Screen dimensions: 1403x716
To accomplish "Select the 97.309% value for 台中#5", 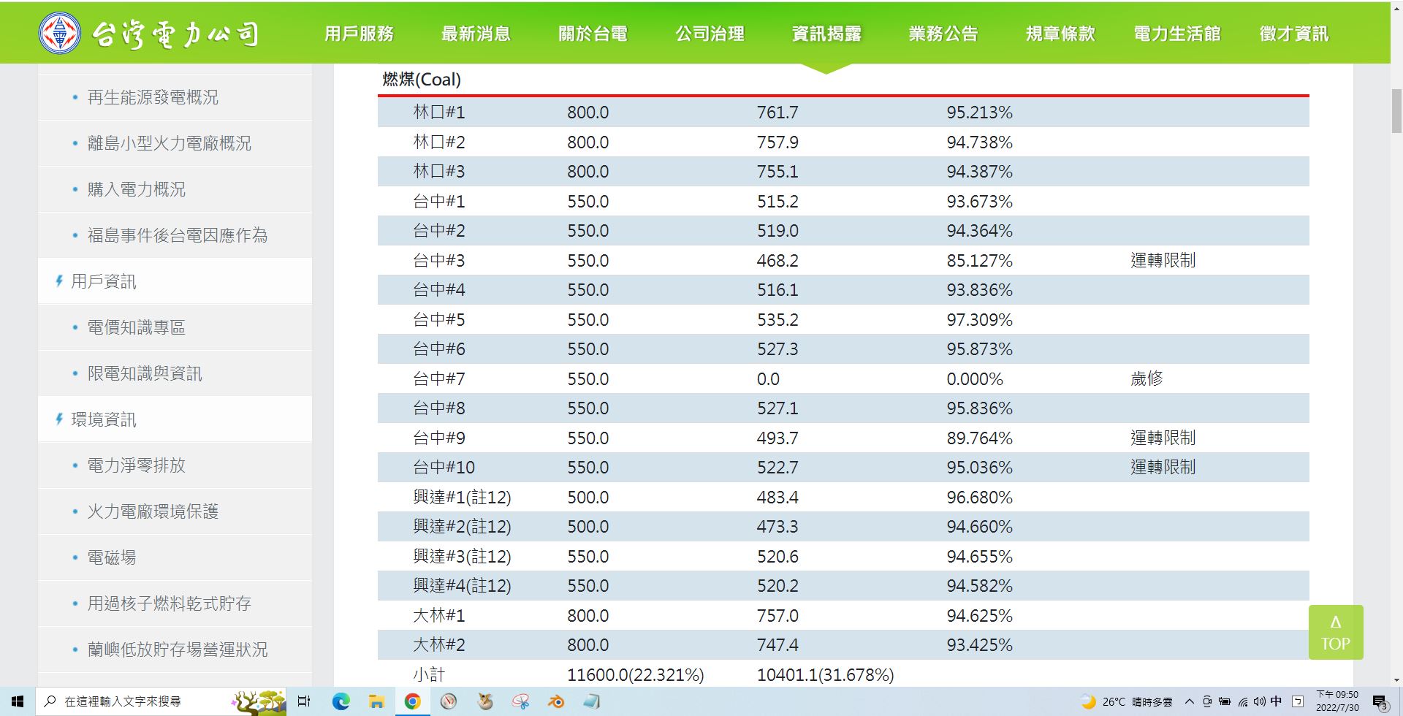I will click(980, 320).
